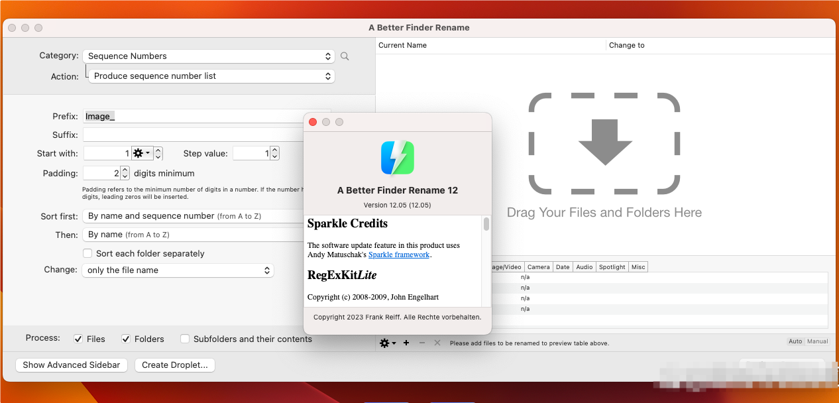This screenshot has width=839, height=403.
Task: Switch to the Misc tab
Action: (x=638, y=266)
